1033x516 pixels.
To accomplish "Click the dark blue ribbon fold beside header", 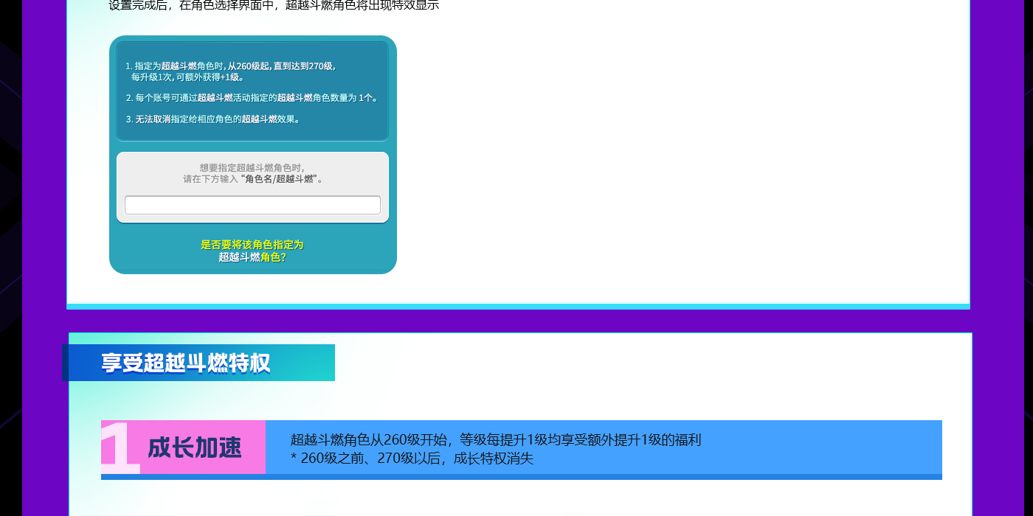I will 65,363.
